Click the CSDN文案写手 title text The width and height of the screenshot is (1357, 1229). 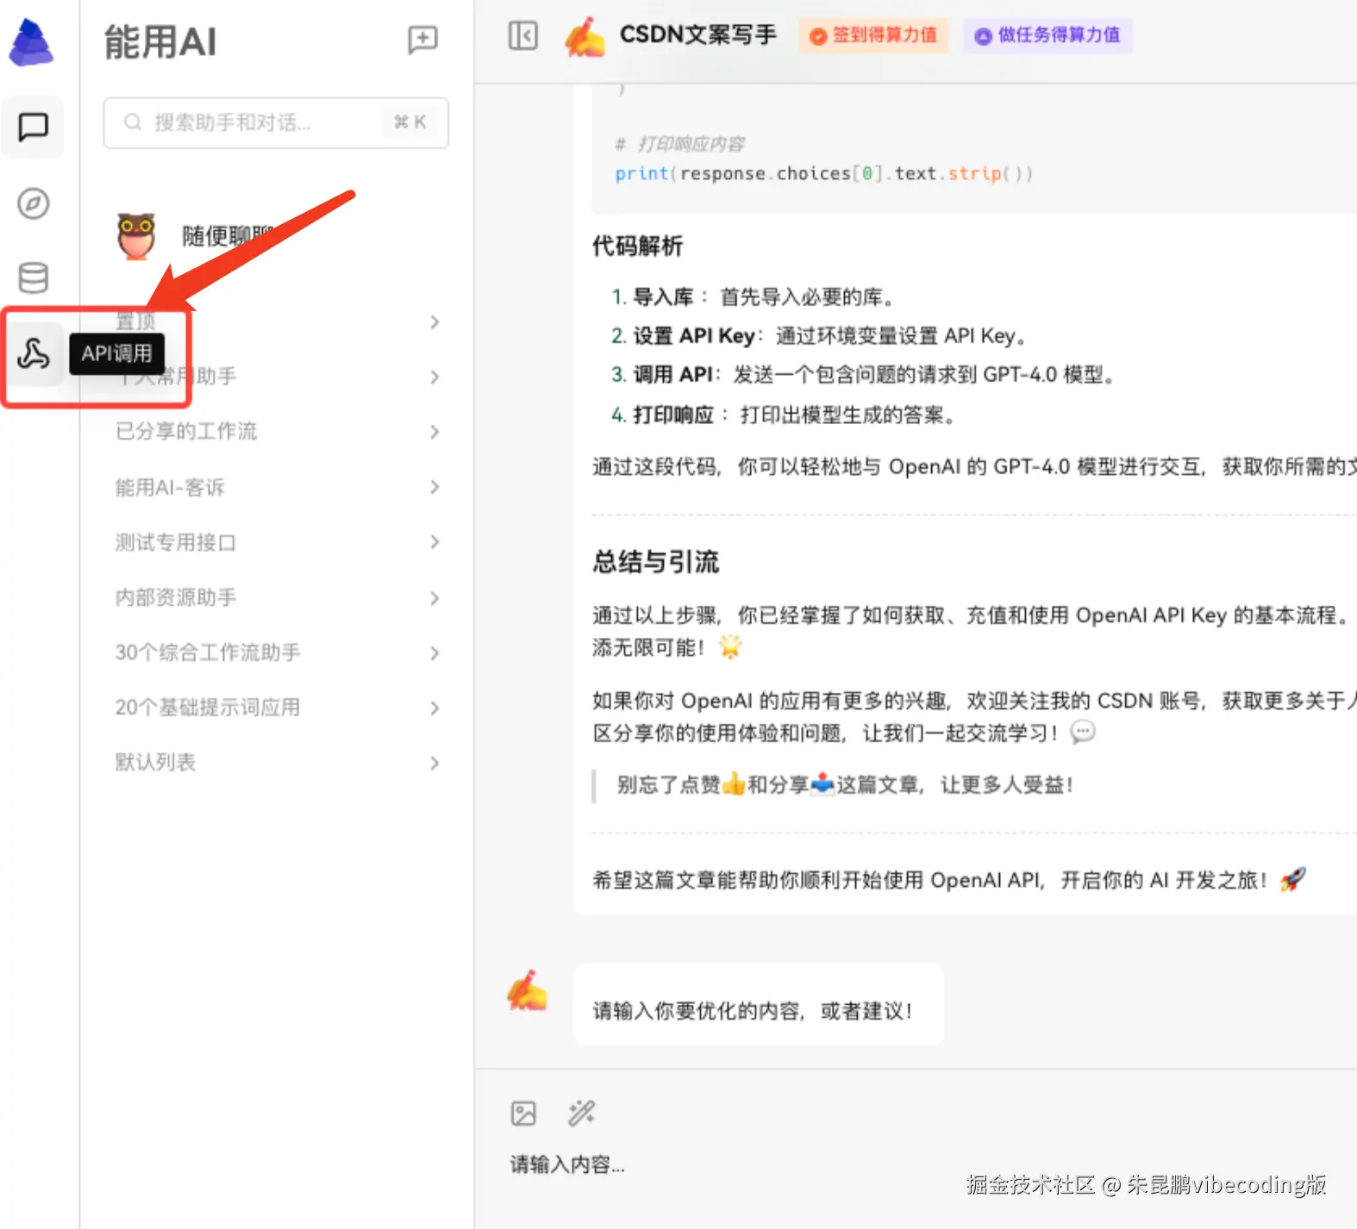[x=698, y=34]
